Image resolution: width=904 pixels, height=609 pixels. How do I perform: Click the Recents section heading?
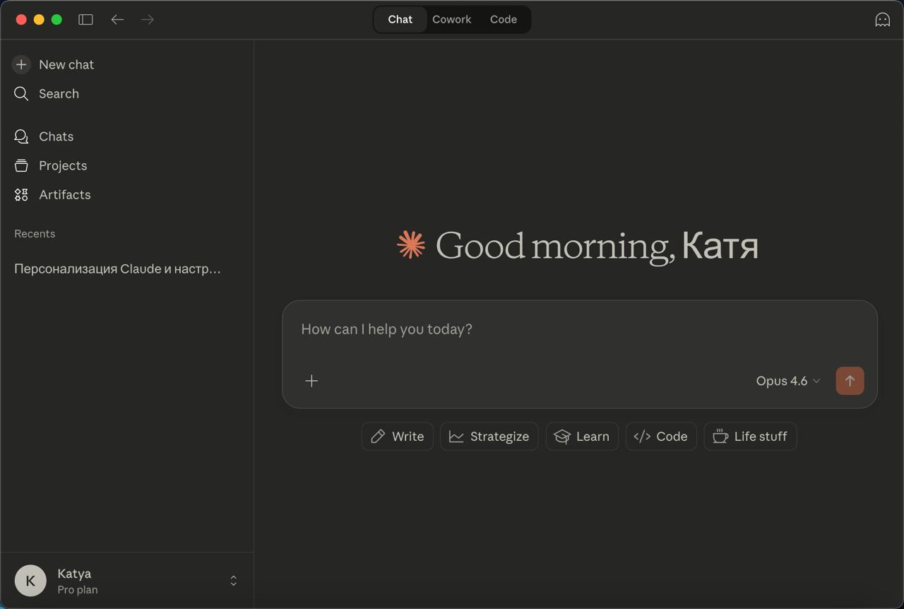click(x=35, y=234)
